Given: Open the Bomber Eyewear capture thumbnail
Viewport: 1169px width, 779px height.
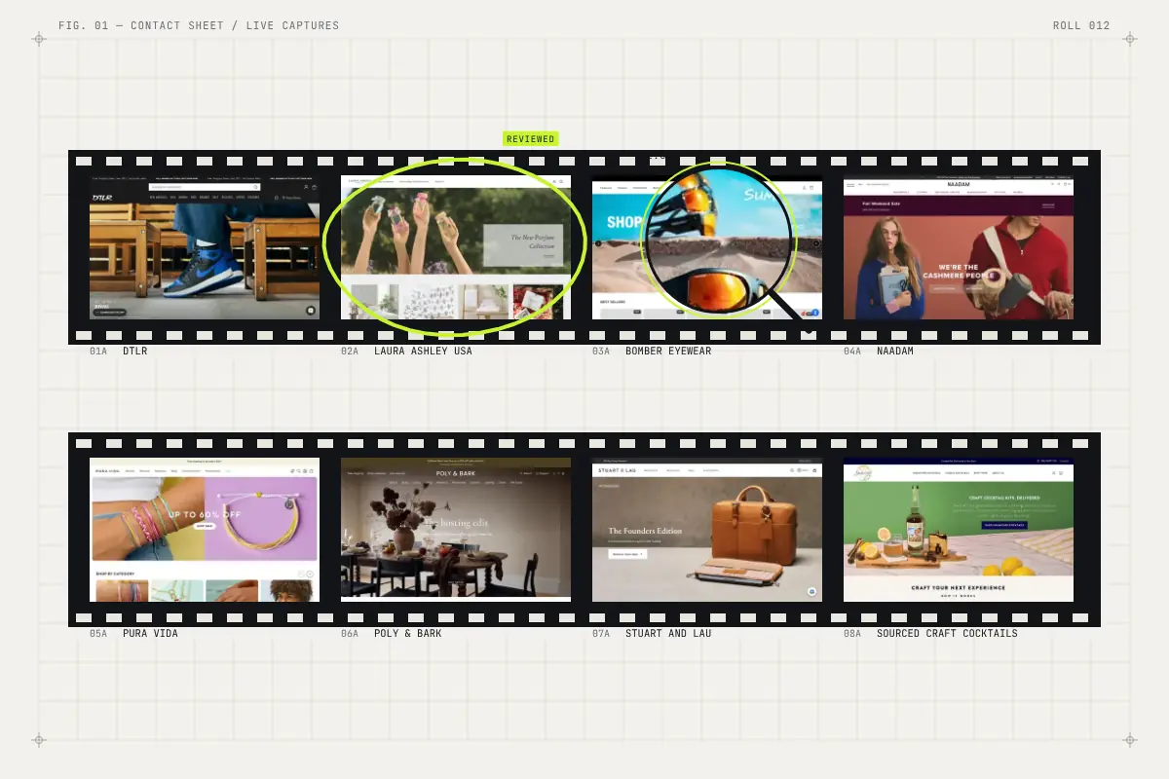Looking at the screenshot, I should 707,247.
